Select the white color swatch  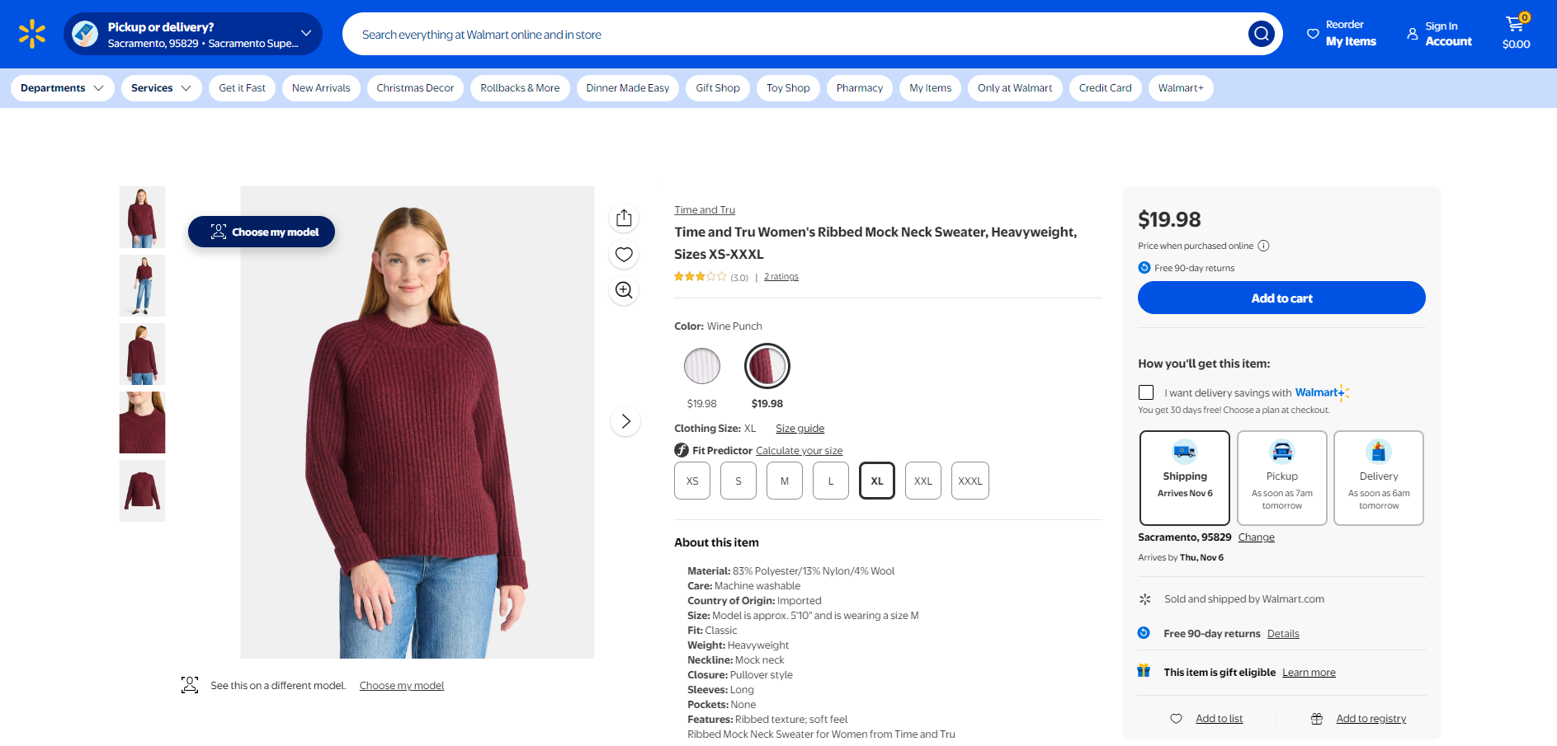tap(701, 366)
